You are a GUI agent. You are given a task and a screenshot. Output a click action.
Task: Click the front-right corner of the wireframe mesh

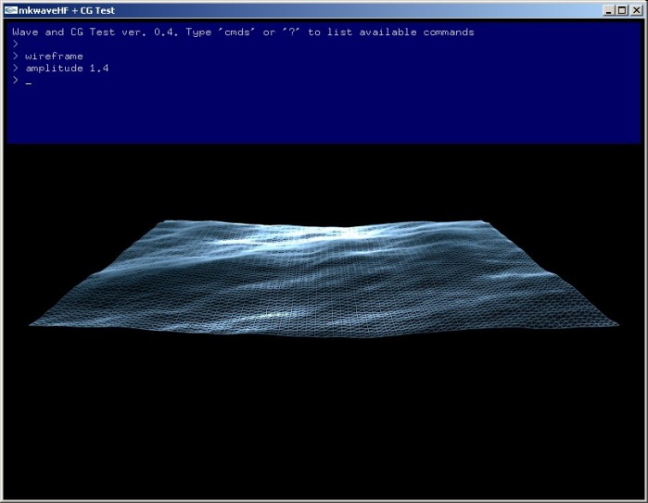[x=615, y=323]
